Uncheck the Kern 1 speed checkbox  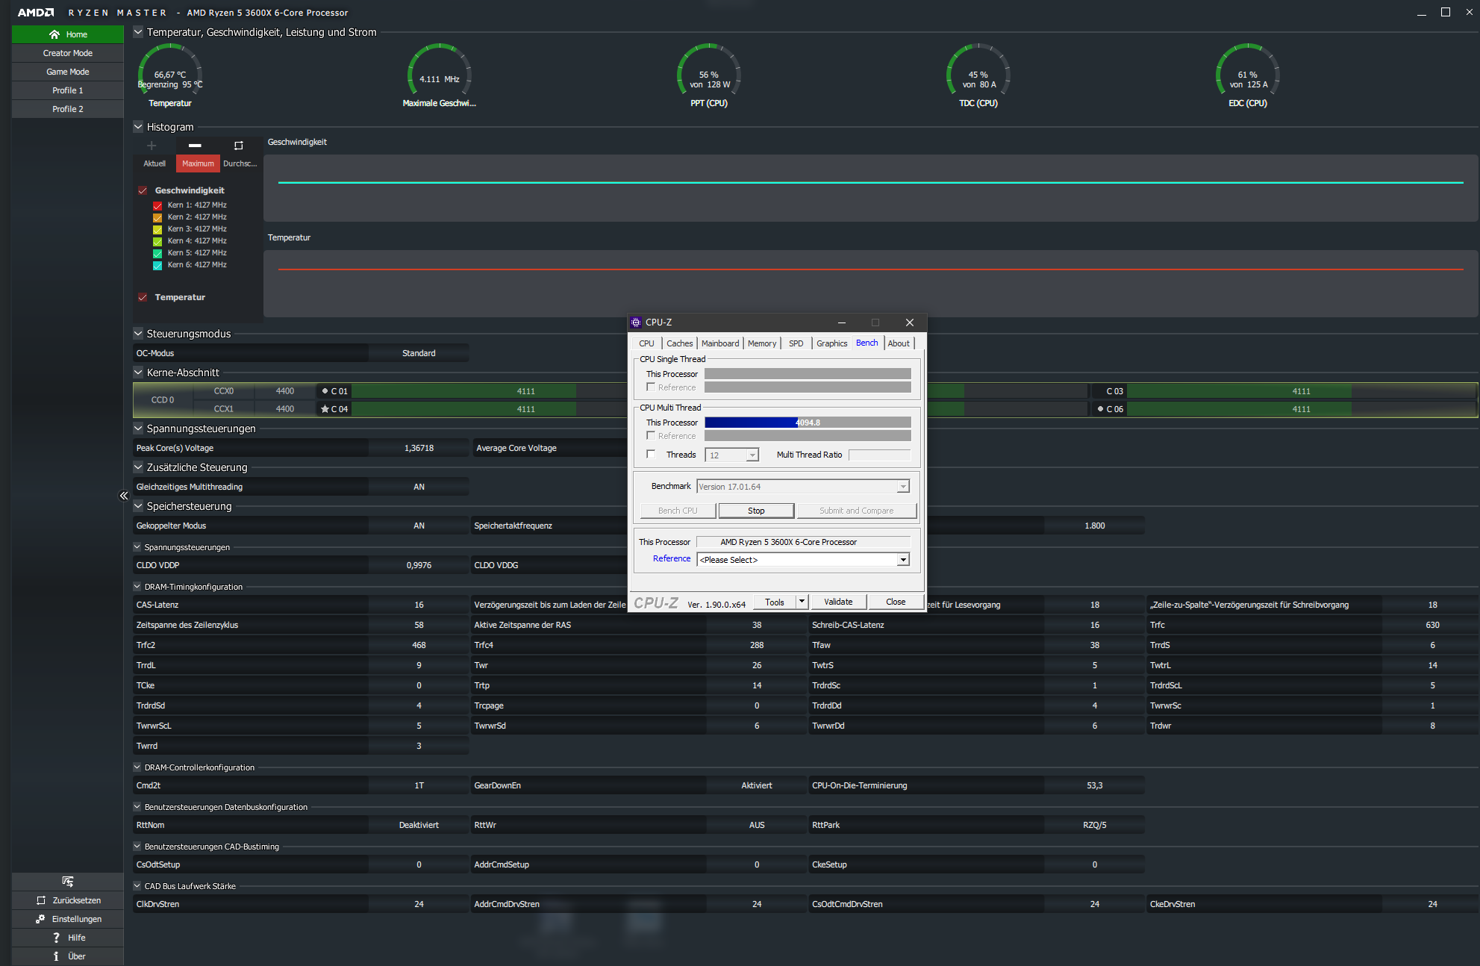click(x=157, y=205)
